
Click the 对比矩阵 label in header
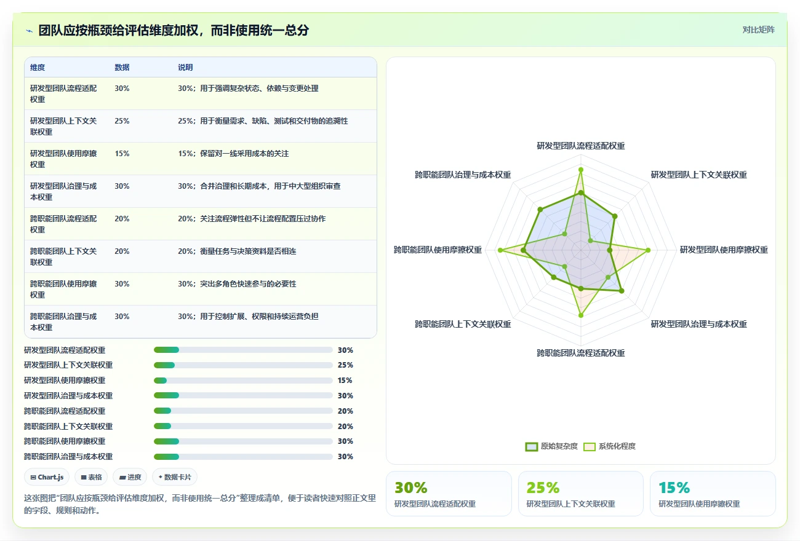(758, 30)
